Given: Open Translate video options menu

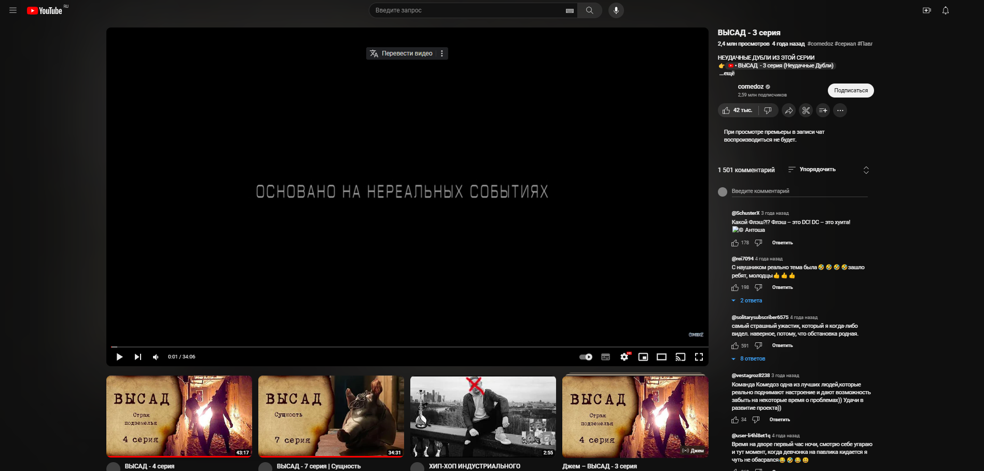Looking at the screenshot, I should [442, 53].
